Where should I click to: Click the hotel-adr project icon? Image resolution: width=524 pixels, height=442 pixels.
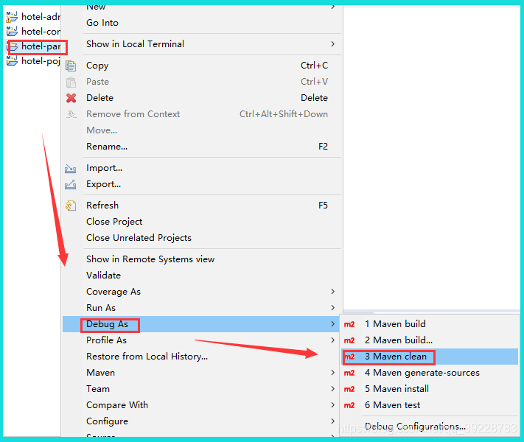[x=12, y=17]
